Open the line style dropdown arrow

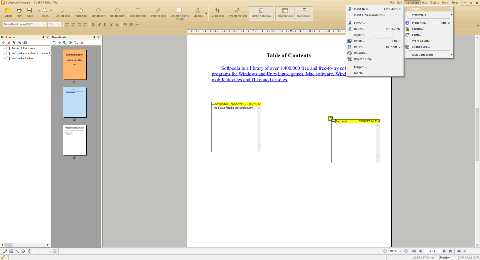(x=42, y=251)
